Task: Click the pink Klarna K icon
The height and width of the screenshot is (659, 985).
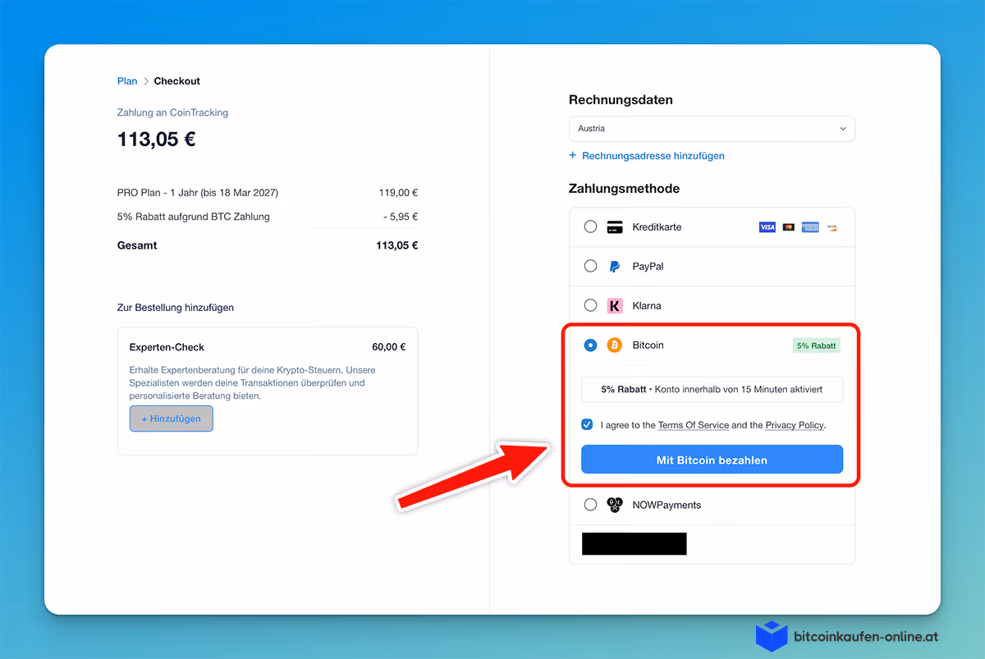Action: (615, 306)
